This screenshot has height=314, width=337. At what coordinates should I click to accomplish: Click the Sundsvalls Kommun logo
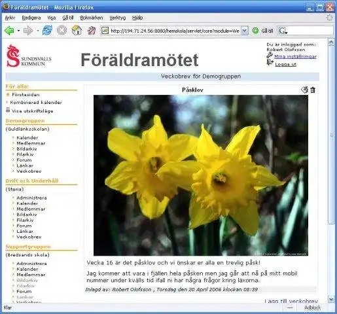tap(29, 56)
